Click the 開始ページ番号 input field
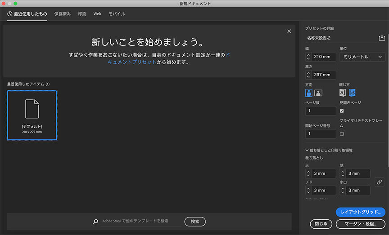The width and height of the screenshot is (389, 235). [x=321, y=134]
